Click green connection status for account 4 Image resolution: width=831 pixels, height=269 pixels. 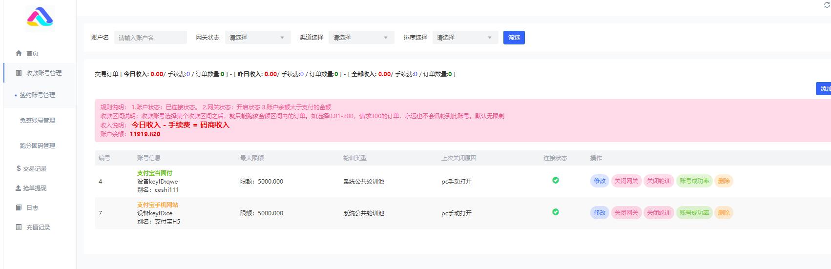tap(555, 180)
